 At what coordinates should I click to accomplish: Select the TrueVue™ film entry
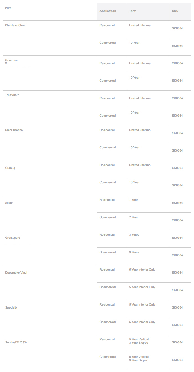pos(12,95)
